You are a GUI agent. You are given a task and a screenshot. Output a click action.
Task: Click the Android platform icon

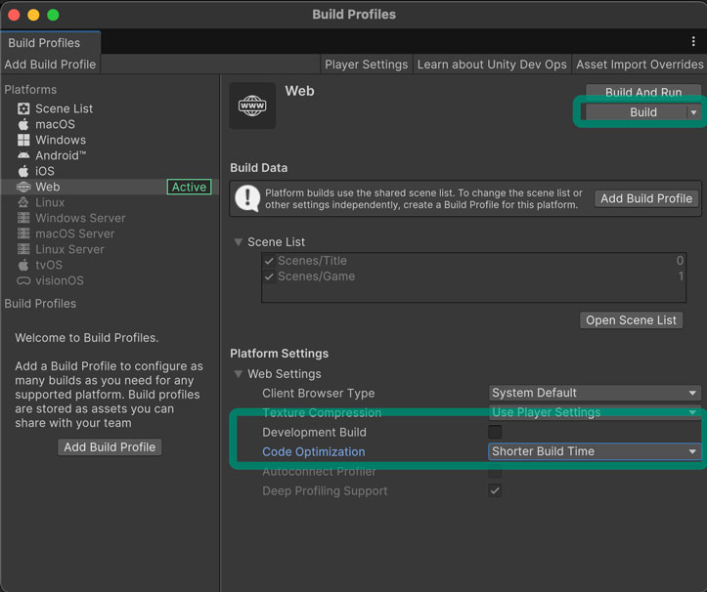23,155
